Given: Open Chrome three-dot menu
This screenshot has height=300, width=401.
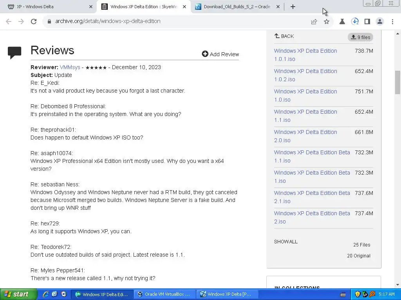Looking at the screenshot, I should click(x=392, y=21).
